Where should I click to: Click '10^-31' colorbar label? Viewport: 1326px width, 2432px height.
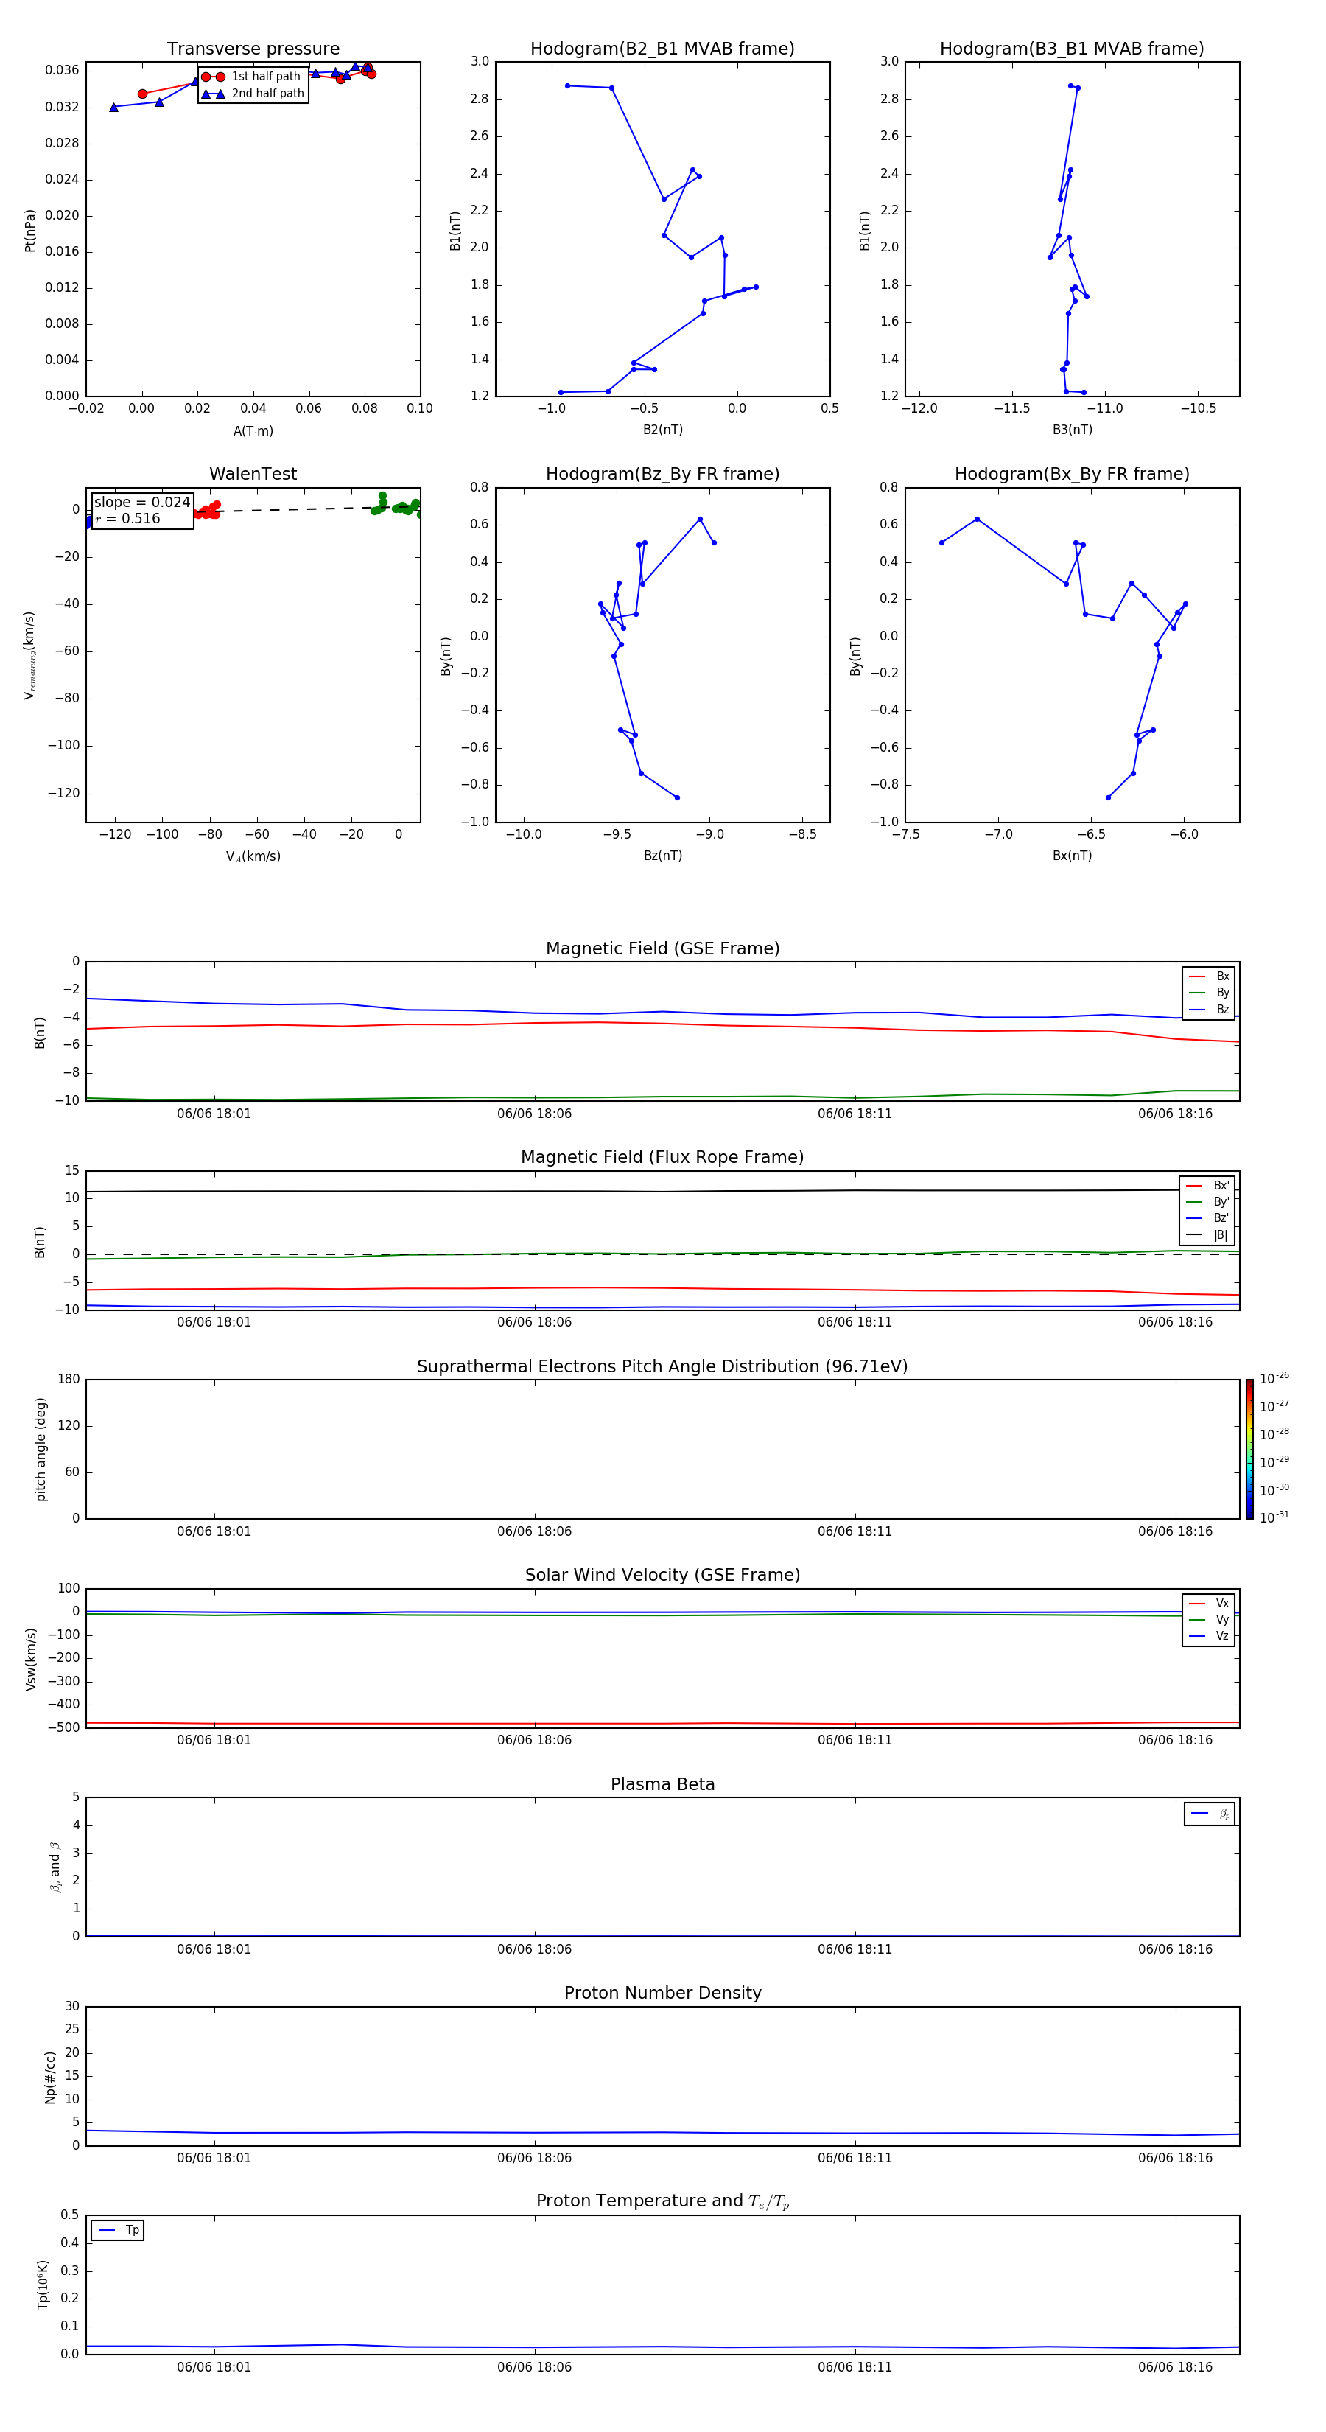click(x=1274, y=1517)
